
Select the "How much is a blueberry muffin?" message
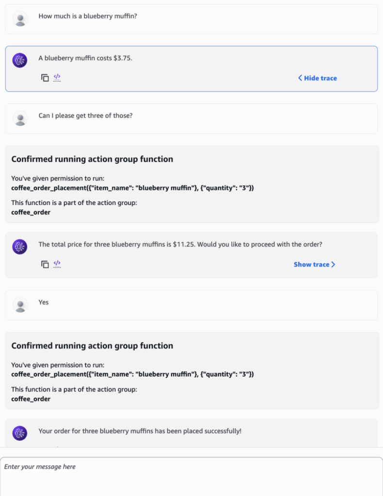[x=88, y=16]
